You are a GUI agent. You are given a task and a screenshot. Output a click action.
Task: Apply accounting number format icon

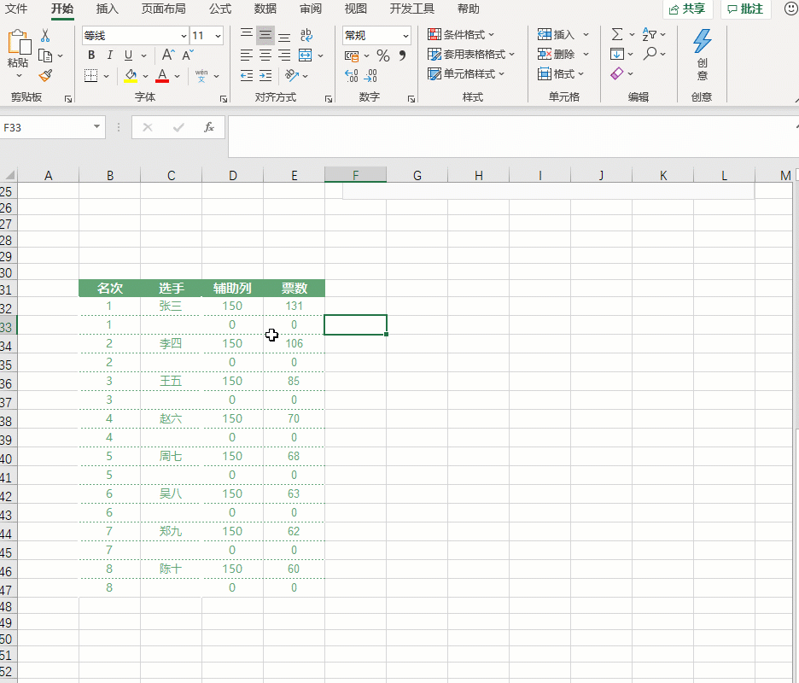coord(352,55)
